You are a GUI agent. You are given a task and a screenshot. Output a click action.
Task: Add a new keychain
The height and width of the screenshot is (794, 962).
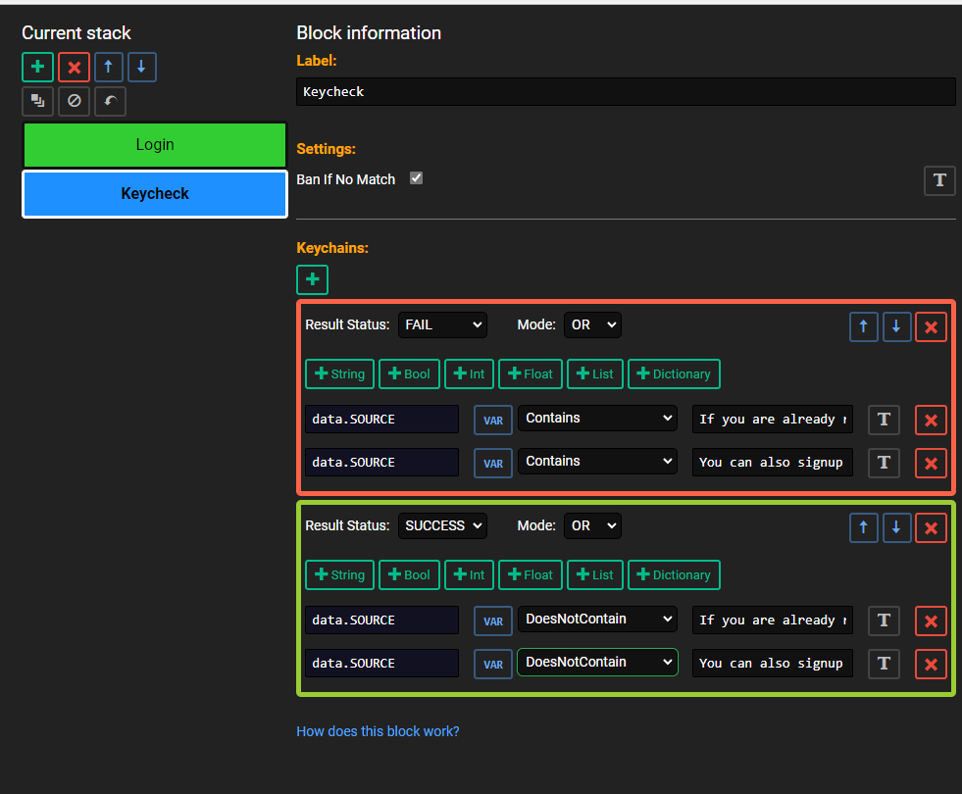click(x=312, y=279)
